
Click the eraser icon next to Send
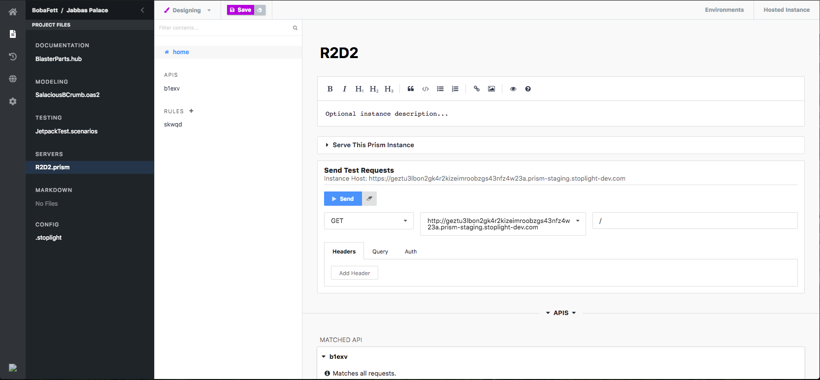click(369, 199)
